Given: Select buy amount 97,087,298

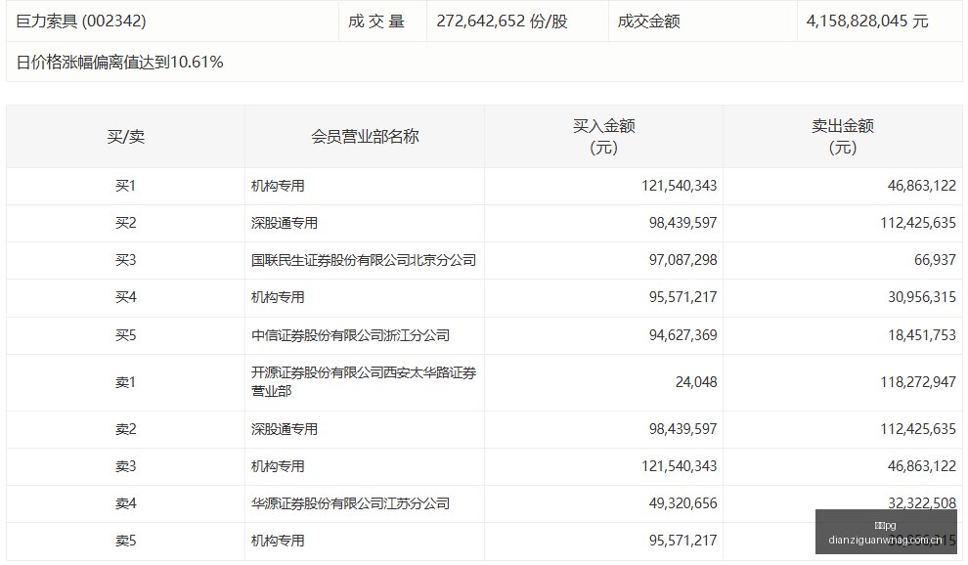Looking at the screenshot, I should (682, 260).
